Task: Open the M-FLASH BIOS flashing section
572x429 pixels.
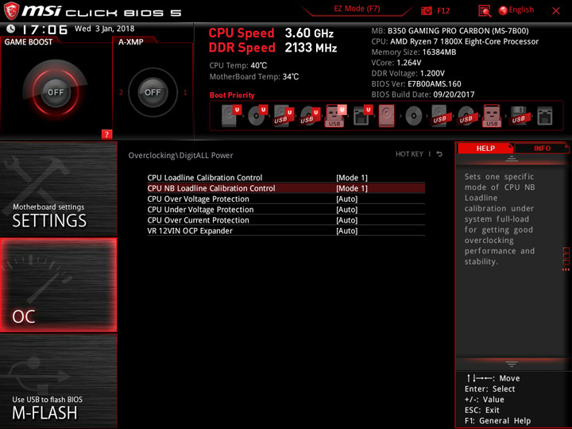Action: coord(58,381)
